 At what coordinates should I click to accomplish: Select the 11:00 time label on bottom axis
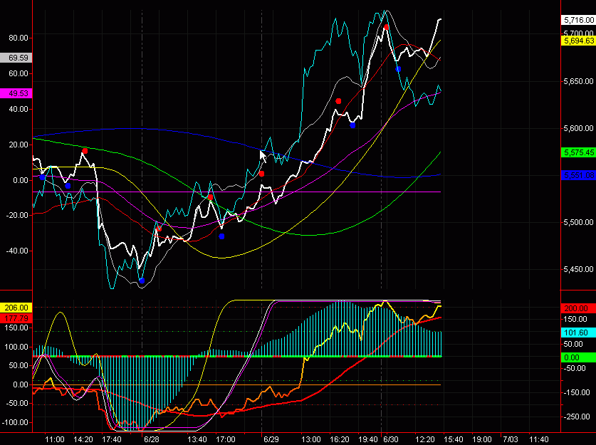(55, 439)
